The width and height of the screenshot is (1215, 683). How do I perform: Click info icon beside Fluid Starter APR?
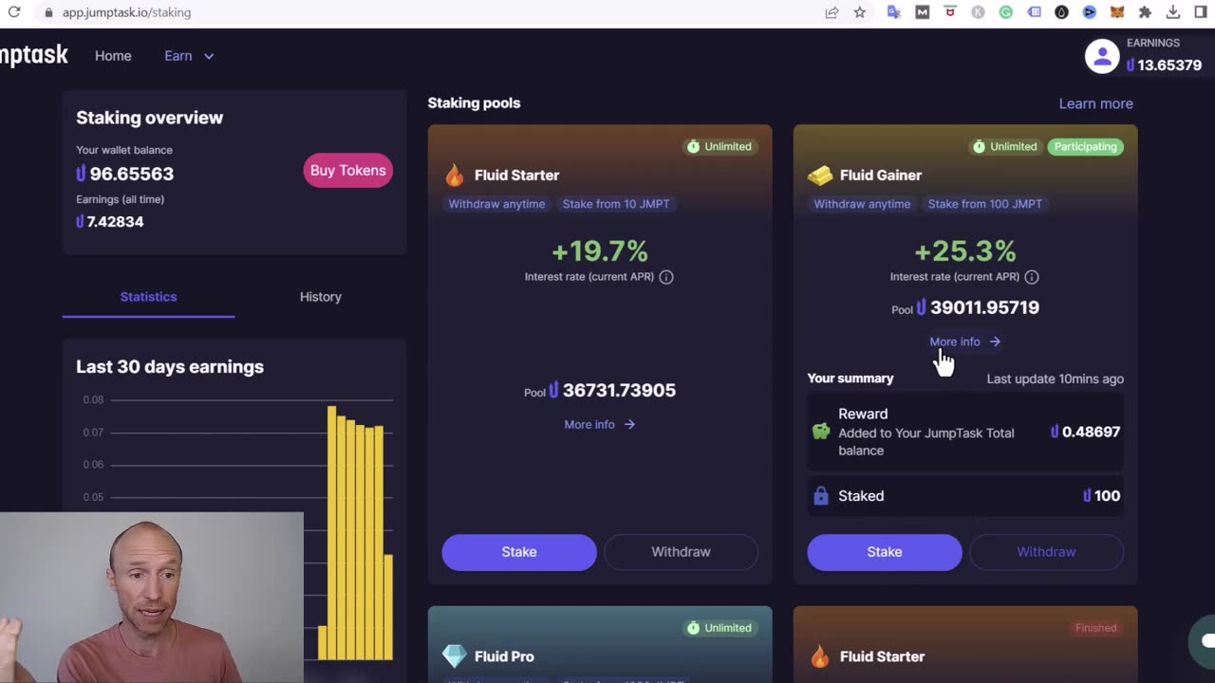pyautogui.click(x=666, y=277)
